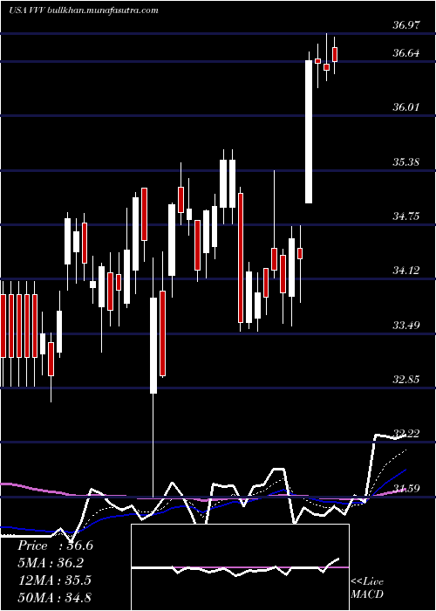Select the 34.75 price axis label

tap(406, 216)
